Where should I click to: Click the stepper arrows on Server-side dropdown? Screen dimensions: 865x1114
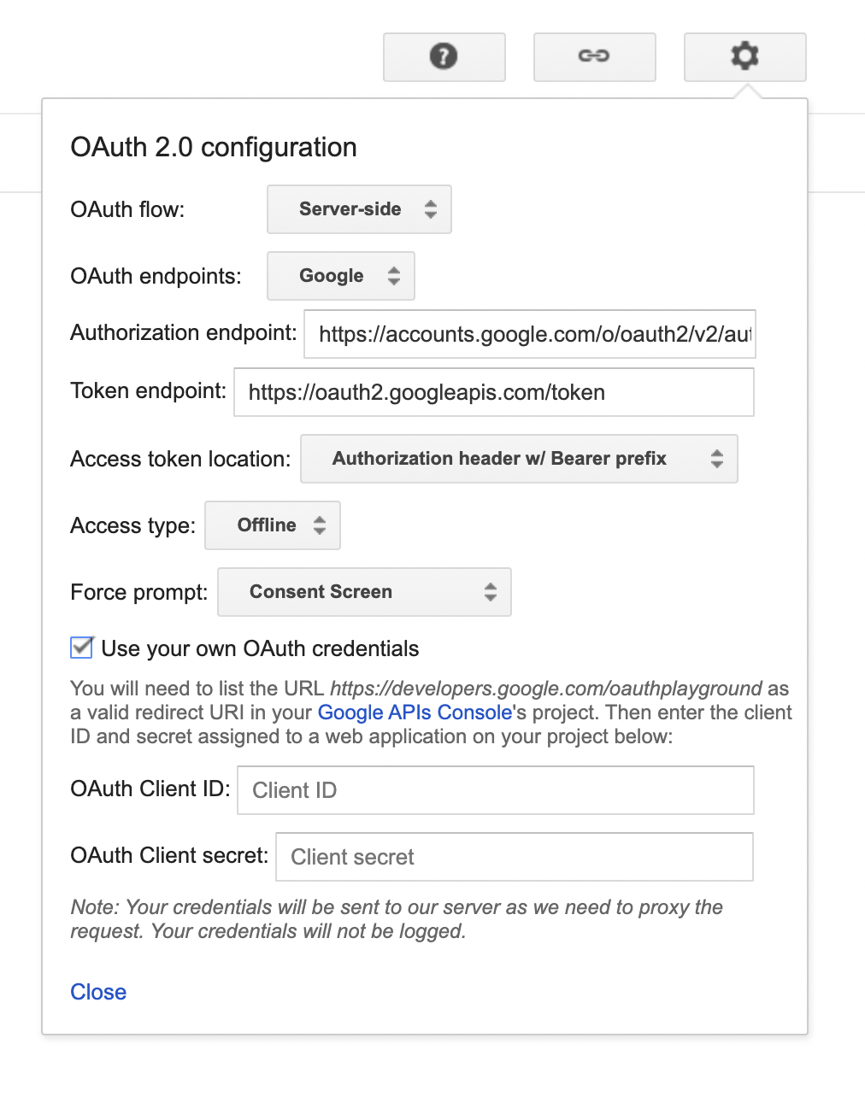click(430, 209)
